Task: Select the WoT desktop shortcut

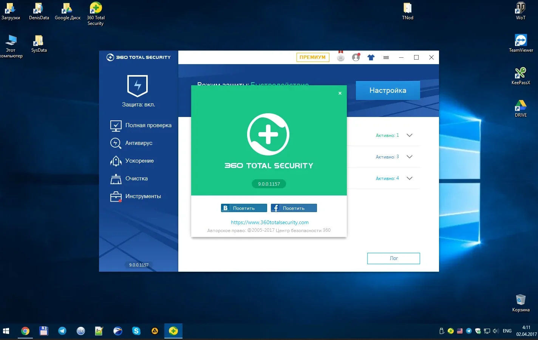Action: coord(521,11)
